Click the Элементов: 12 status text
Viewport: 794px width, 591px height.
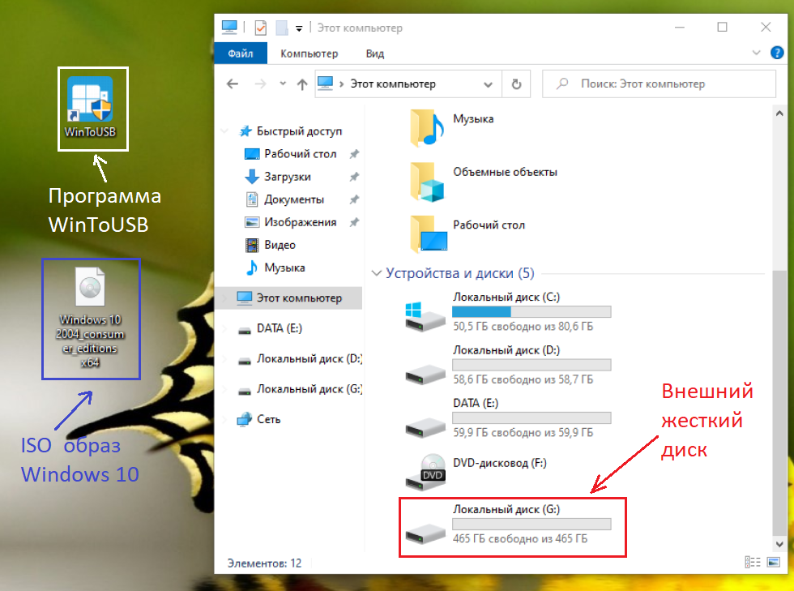[264, 563]
